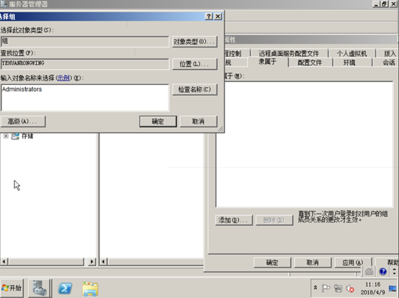Click the Server Manager taskbar icon
This screenshot has height=298, width=399.
(x=39, y=288)
